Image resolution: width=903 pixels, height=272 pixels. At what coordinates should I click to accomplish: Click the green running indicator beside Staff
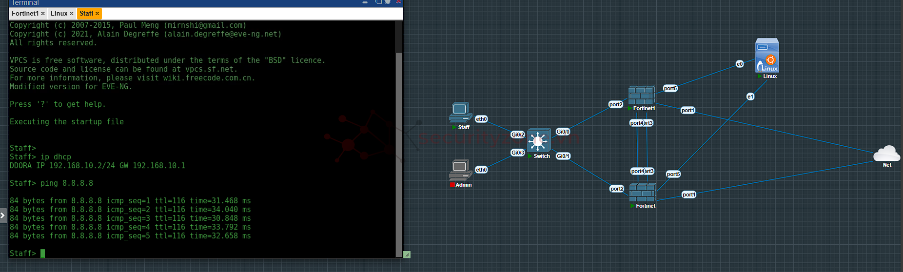tap(454, 127)
